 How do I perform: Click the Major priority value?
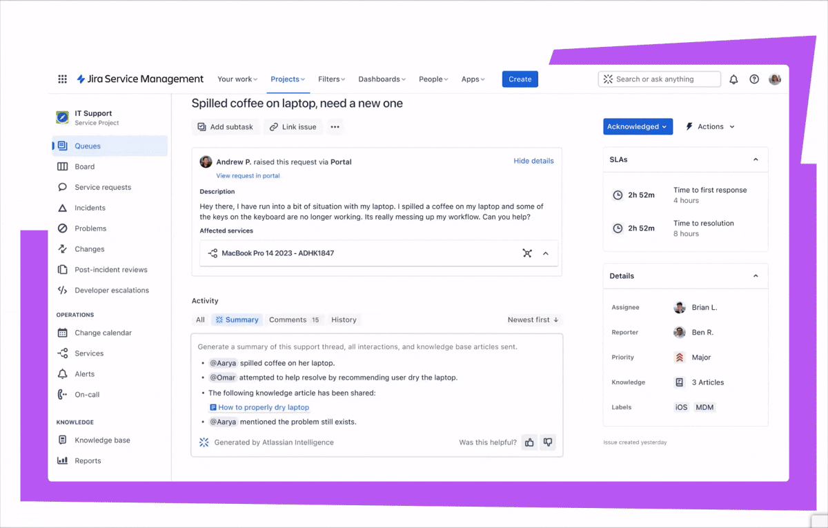692,358
